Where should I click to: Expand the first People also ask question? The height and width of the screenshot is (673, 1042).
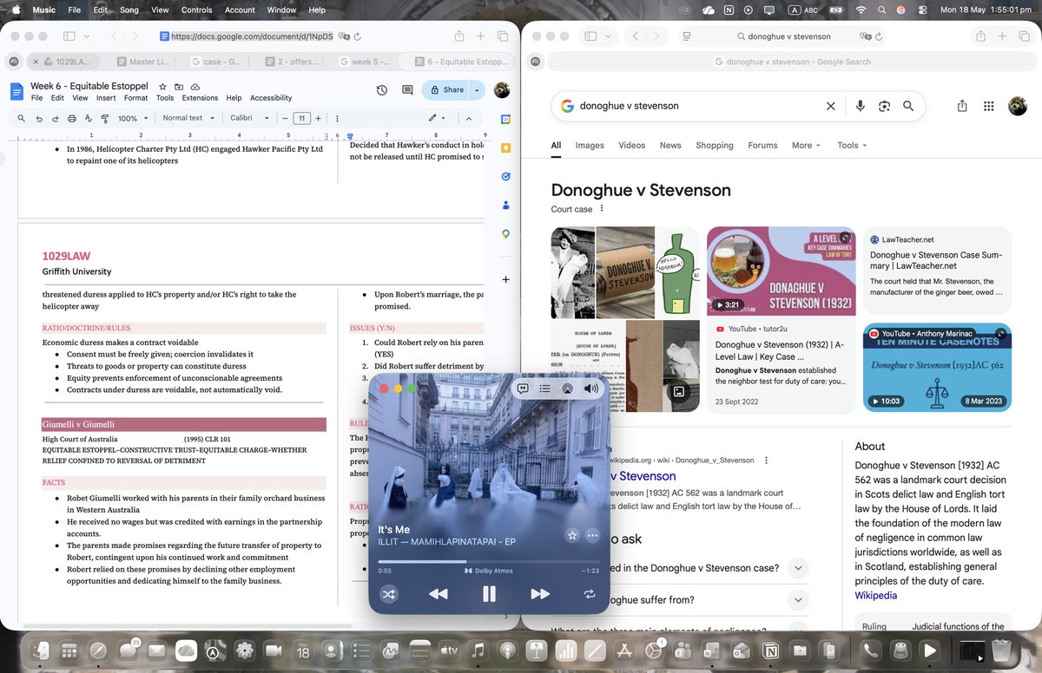click(796, 568)
